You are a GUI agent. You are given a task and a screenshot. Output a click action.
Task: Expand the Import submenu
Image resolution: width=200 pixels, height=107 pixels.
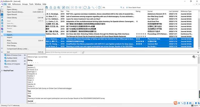24,37
